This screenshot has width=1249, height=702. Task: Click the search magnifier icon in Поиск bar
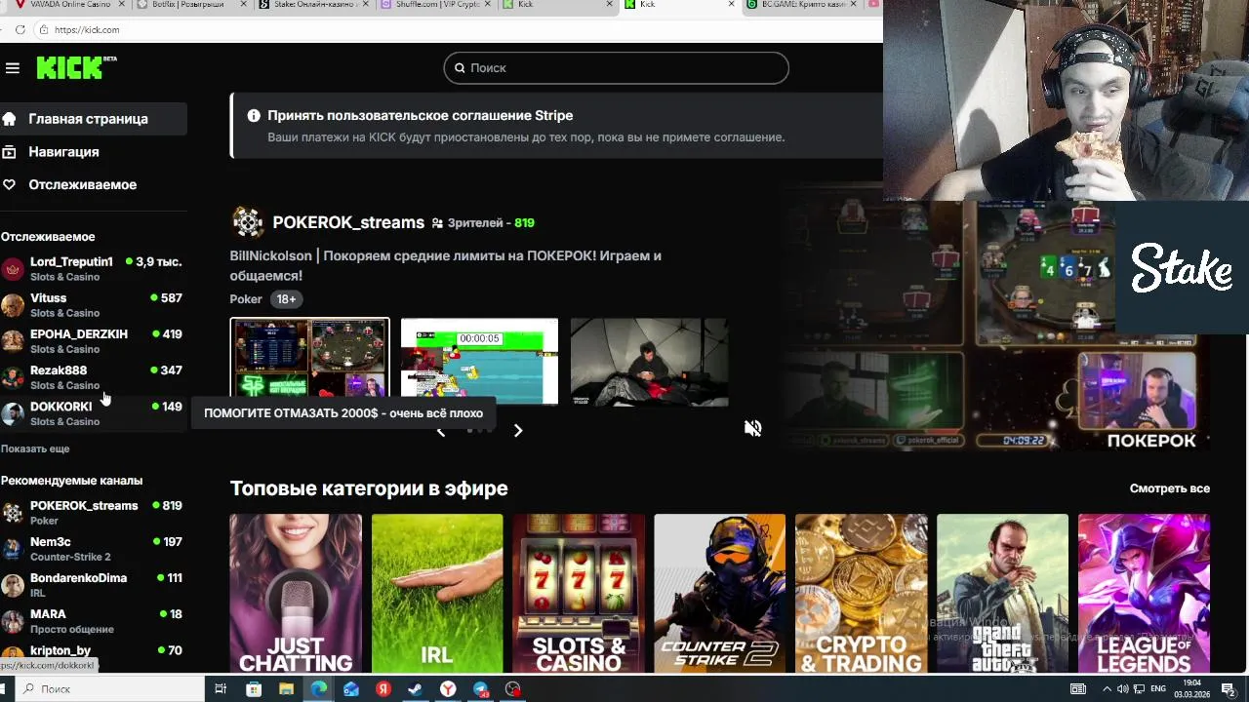coord(460,68)
